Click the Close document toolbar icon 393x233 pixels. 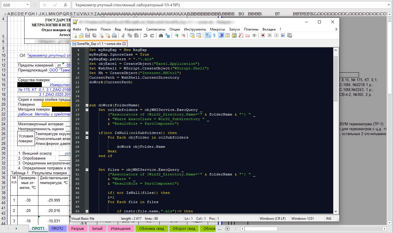(x=101, y=35)
